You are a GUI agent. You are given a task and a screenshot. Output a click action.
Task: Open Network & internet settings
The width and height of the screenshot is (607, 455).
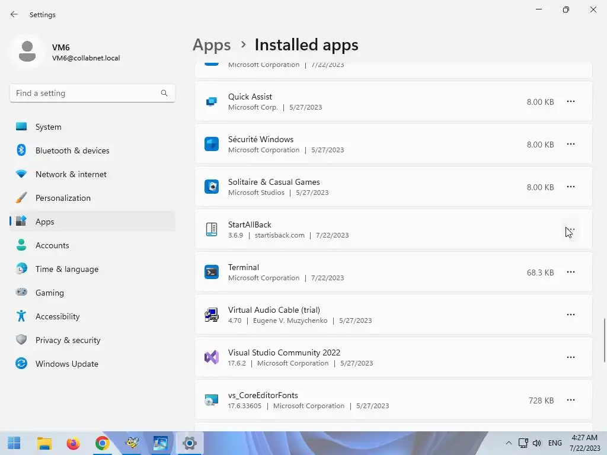92,174
